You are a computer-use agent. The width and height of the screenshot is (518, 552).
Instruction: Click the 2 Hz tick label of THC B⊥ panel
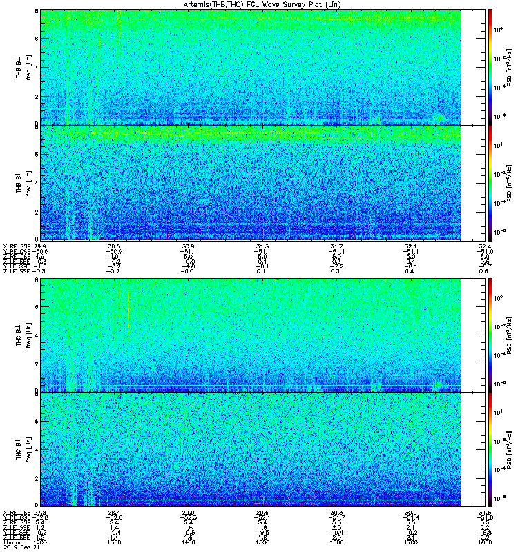coord(37,364)
